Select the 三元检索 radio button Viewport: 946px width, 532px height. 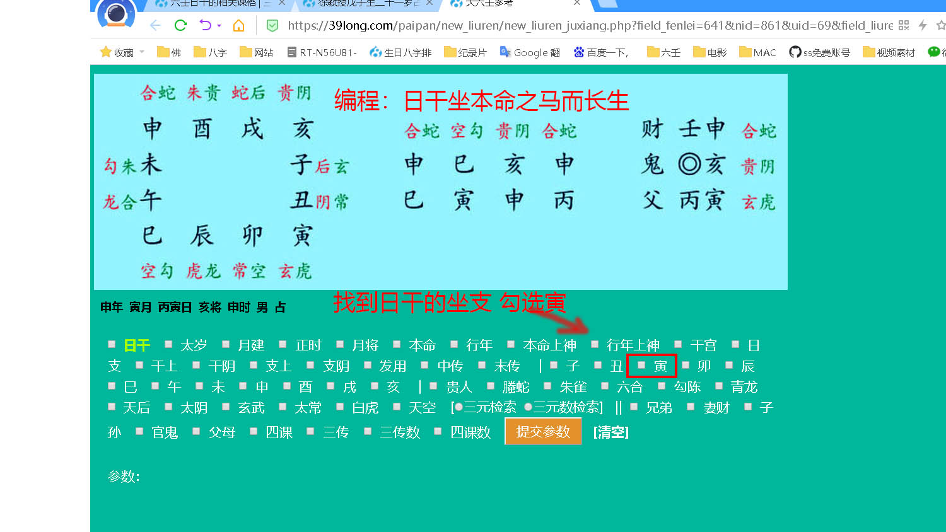[x=458, y=407]
